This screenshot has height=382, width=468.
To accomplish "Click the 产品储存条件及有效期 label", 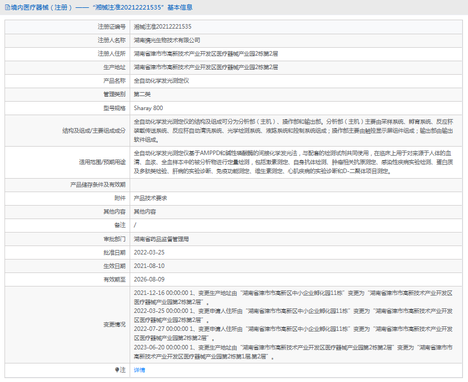I will point(98,185).
